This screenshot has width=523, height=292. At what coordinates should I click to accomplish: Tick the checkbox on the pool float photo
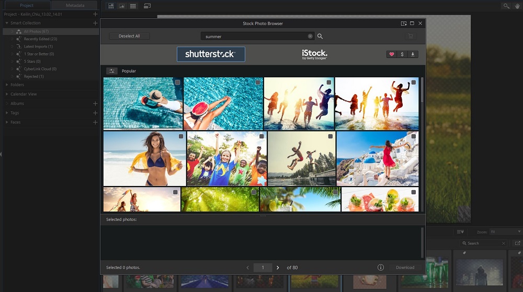(x=178, y=83)
